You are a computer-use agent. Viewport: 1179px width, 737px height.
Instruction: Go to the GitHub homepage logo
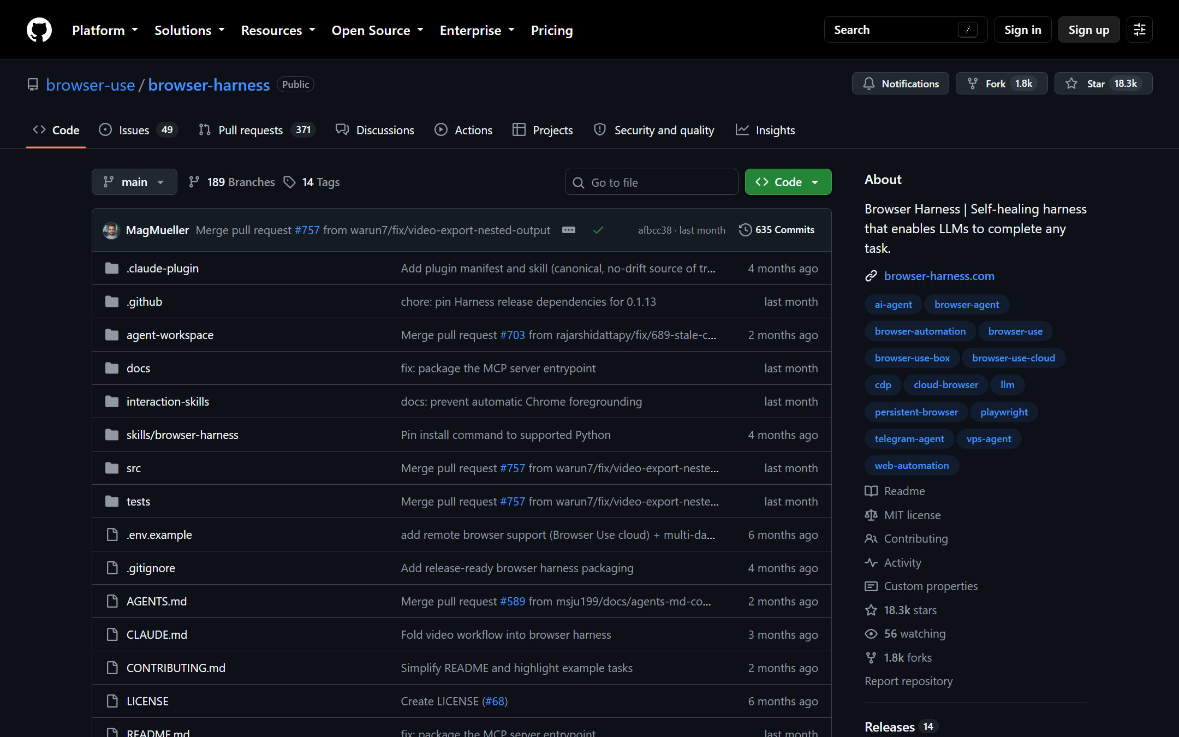click(39, 29)
